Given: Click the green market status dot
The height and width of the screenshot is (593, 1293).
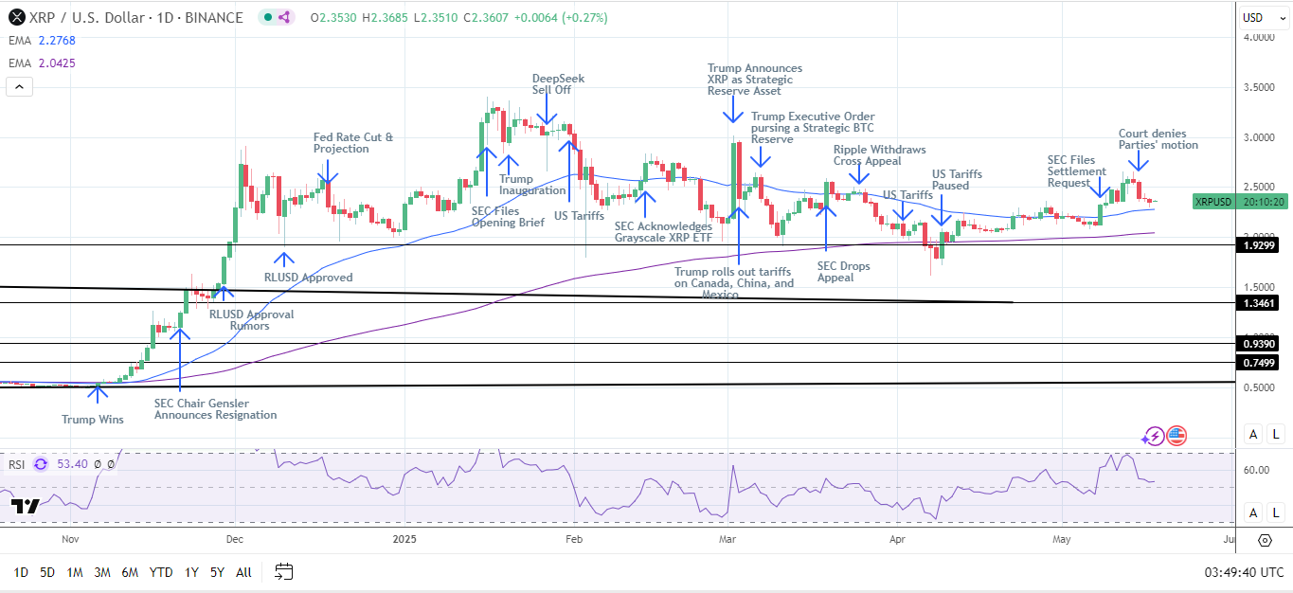Looking at the screenshot, I should pyautogui.click(x=266, y=17).
